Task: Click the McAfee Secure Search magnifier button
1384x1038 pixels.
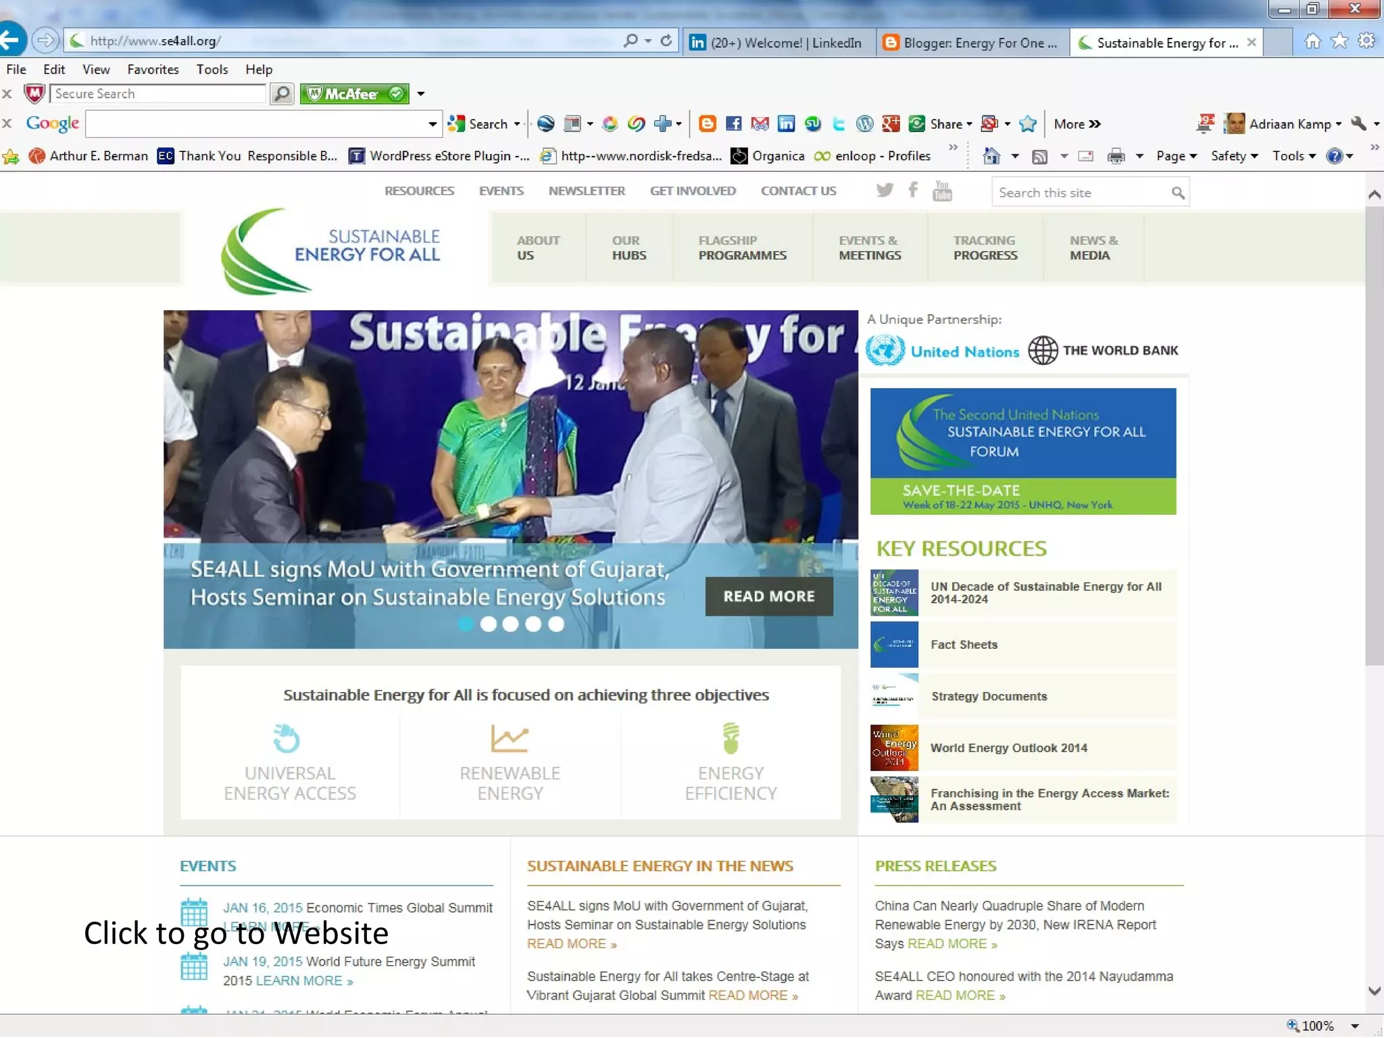Action: (x=282, y=94)
